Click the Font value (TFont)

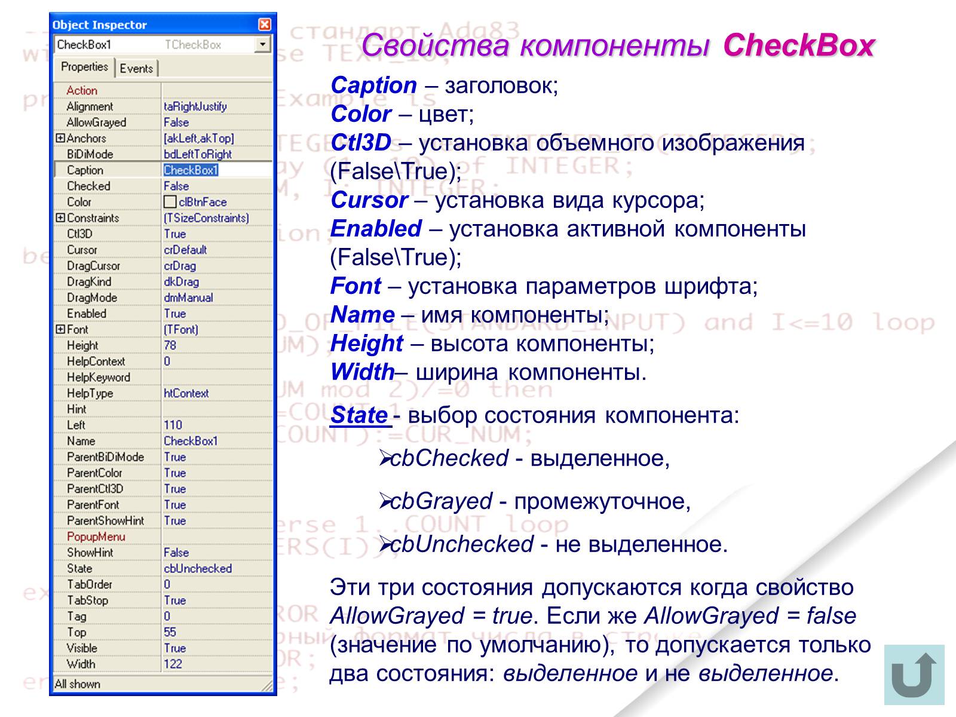click(181, 329)
